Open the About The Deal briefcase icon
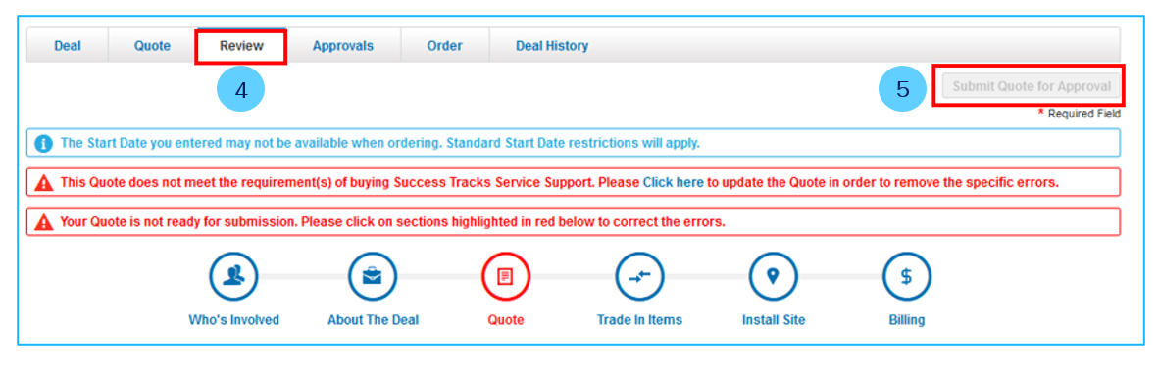Image resolution: width=1158 pixels, height=373 pixels. [373, 276]
